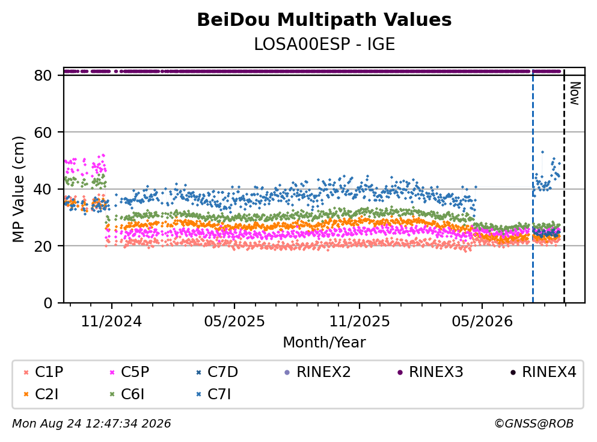Click the RINEX2 legend dot
Screen dimensions: 597x442
coord(287,372)
